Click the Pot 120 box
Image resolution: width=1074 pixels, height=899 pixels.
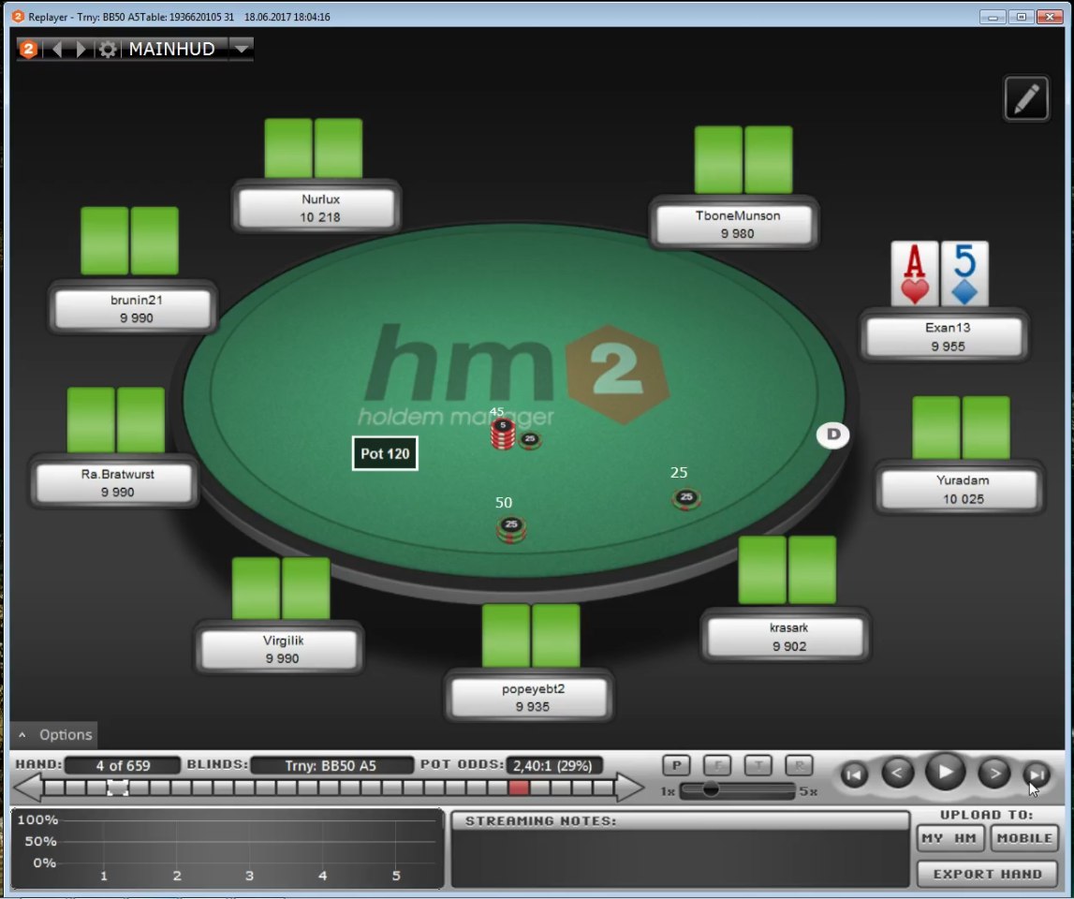coord(385,453)
